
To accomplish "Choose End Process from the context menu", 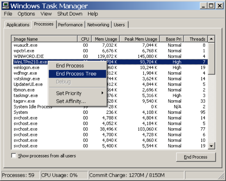I will click(x=70, y=66).
